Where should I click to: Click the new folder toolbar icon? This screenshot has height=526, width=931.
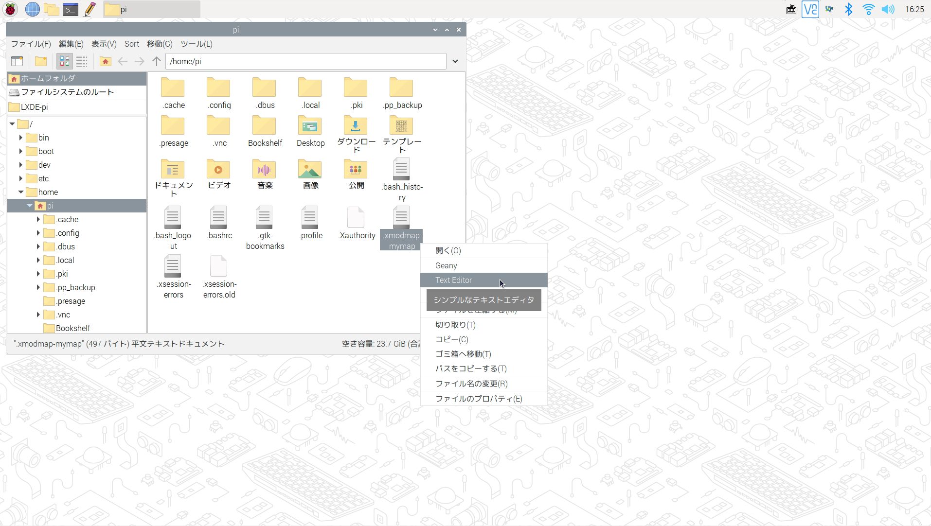tap(41, 61)
